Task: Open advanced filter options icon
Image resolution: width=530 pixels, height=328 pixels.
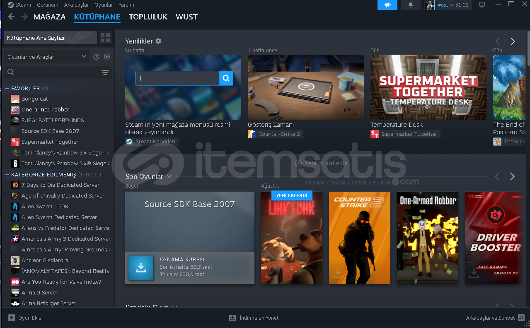Action: [105, 72]
